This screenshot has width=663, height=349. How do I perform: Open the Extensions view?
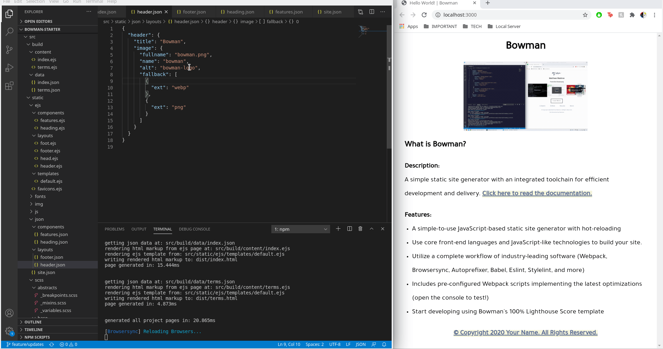point(9,86)
